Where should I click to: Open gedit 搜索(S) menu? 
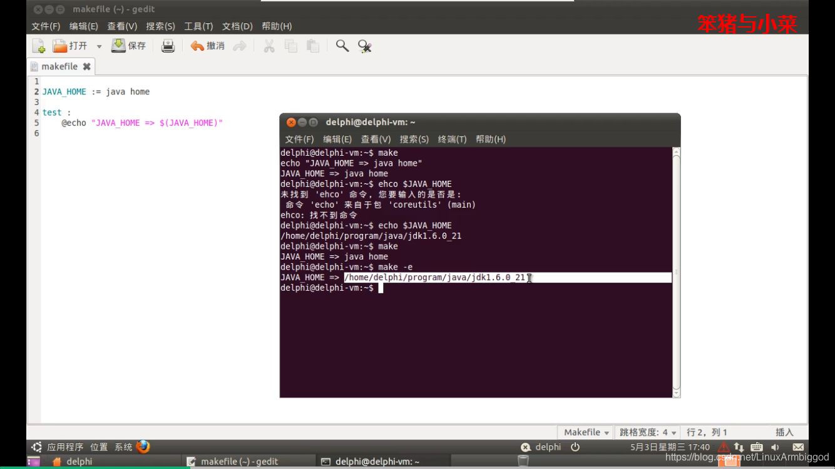[160, 26]
